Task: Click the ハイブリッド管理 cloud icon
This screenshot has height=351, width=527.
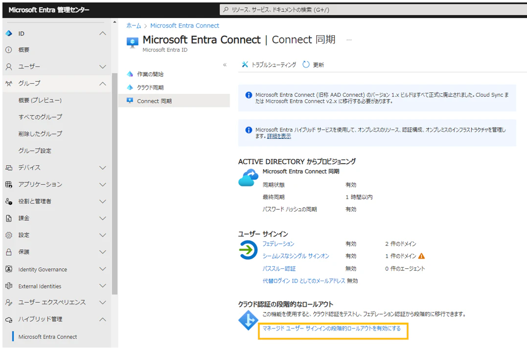Action: (9, 319)
